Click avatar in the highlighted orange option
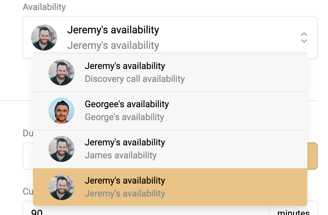The width and height of the screenshot is (328, 215). [61, 187]
